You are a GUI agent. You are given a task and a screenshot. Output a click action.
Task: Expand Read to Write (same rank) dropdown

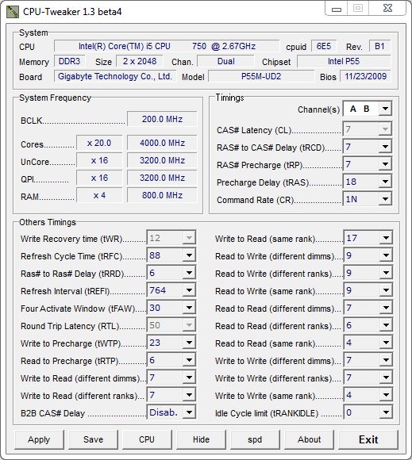[368, 290]
